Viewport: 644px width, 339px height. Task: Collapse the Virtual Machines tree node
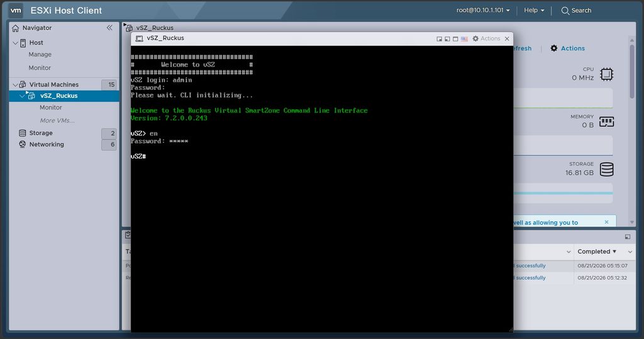pyautogui.click(x=15, y=85)
